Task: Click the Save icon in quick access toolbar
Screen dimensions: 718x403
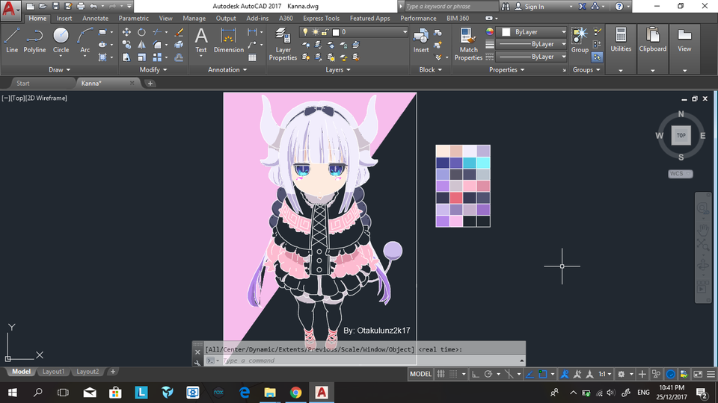Action: tap(55, 6)
